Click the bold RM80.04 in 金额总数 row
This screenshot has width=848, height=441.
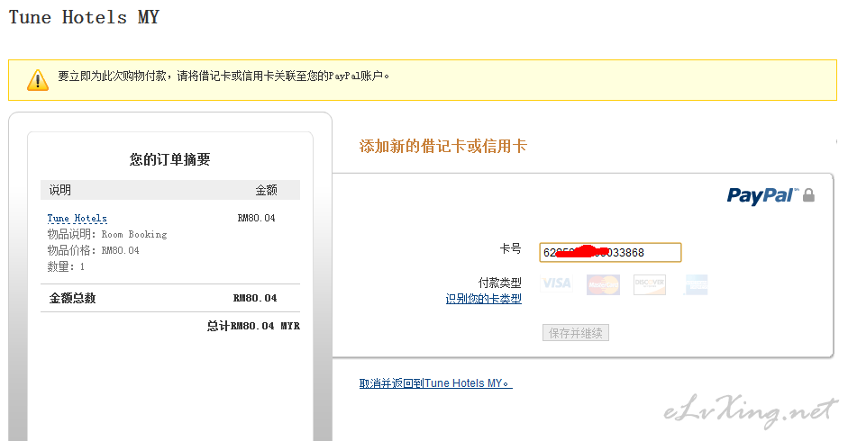[255, 298]
